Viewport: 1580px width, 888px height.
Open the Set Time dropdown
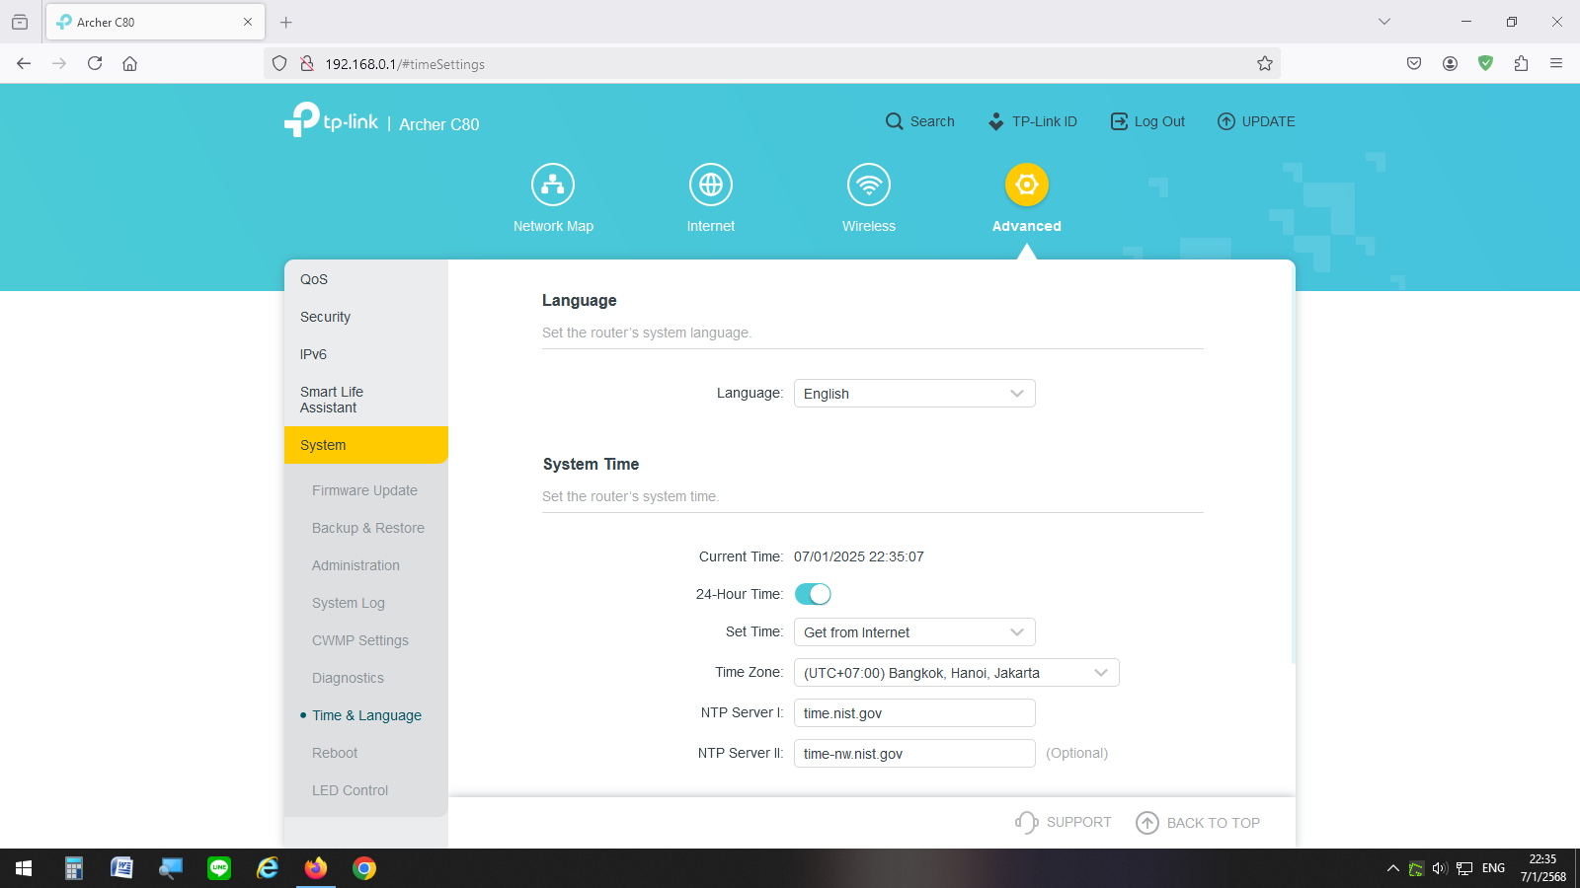click(914, 632)
